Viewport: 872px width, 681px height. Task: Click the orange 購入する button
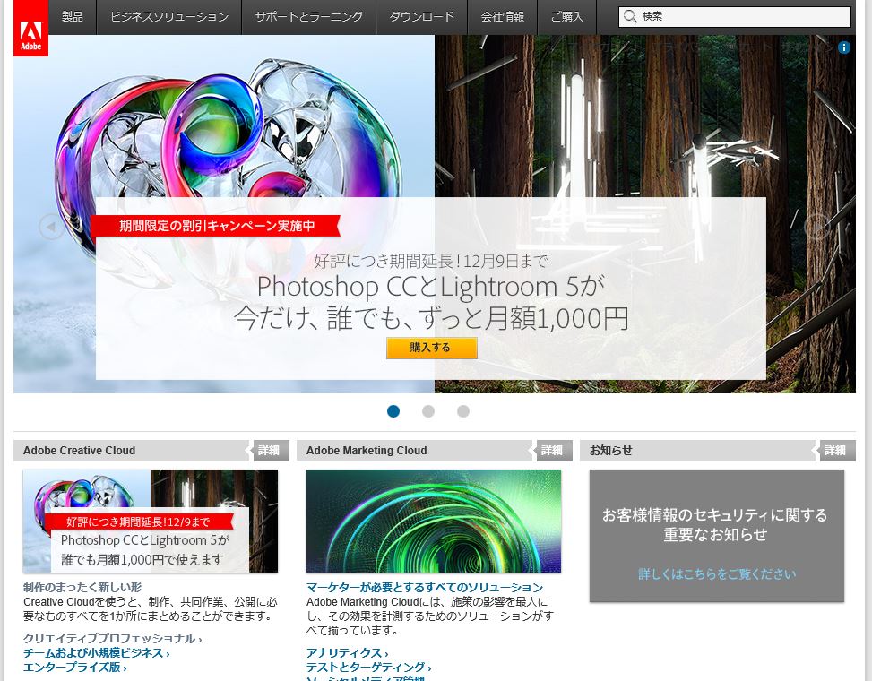432,348
